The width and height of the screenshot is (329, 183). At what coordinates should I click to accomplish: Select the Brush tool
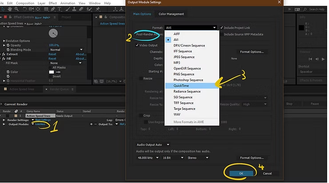(68, 9)
